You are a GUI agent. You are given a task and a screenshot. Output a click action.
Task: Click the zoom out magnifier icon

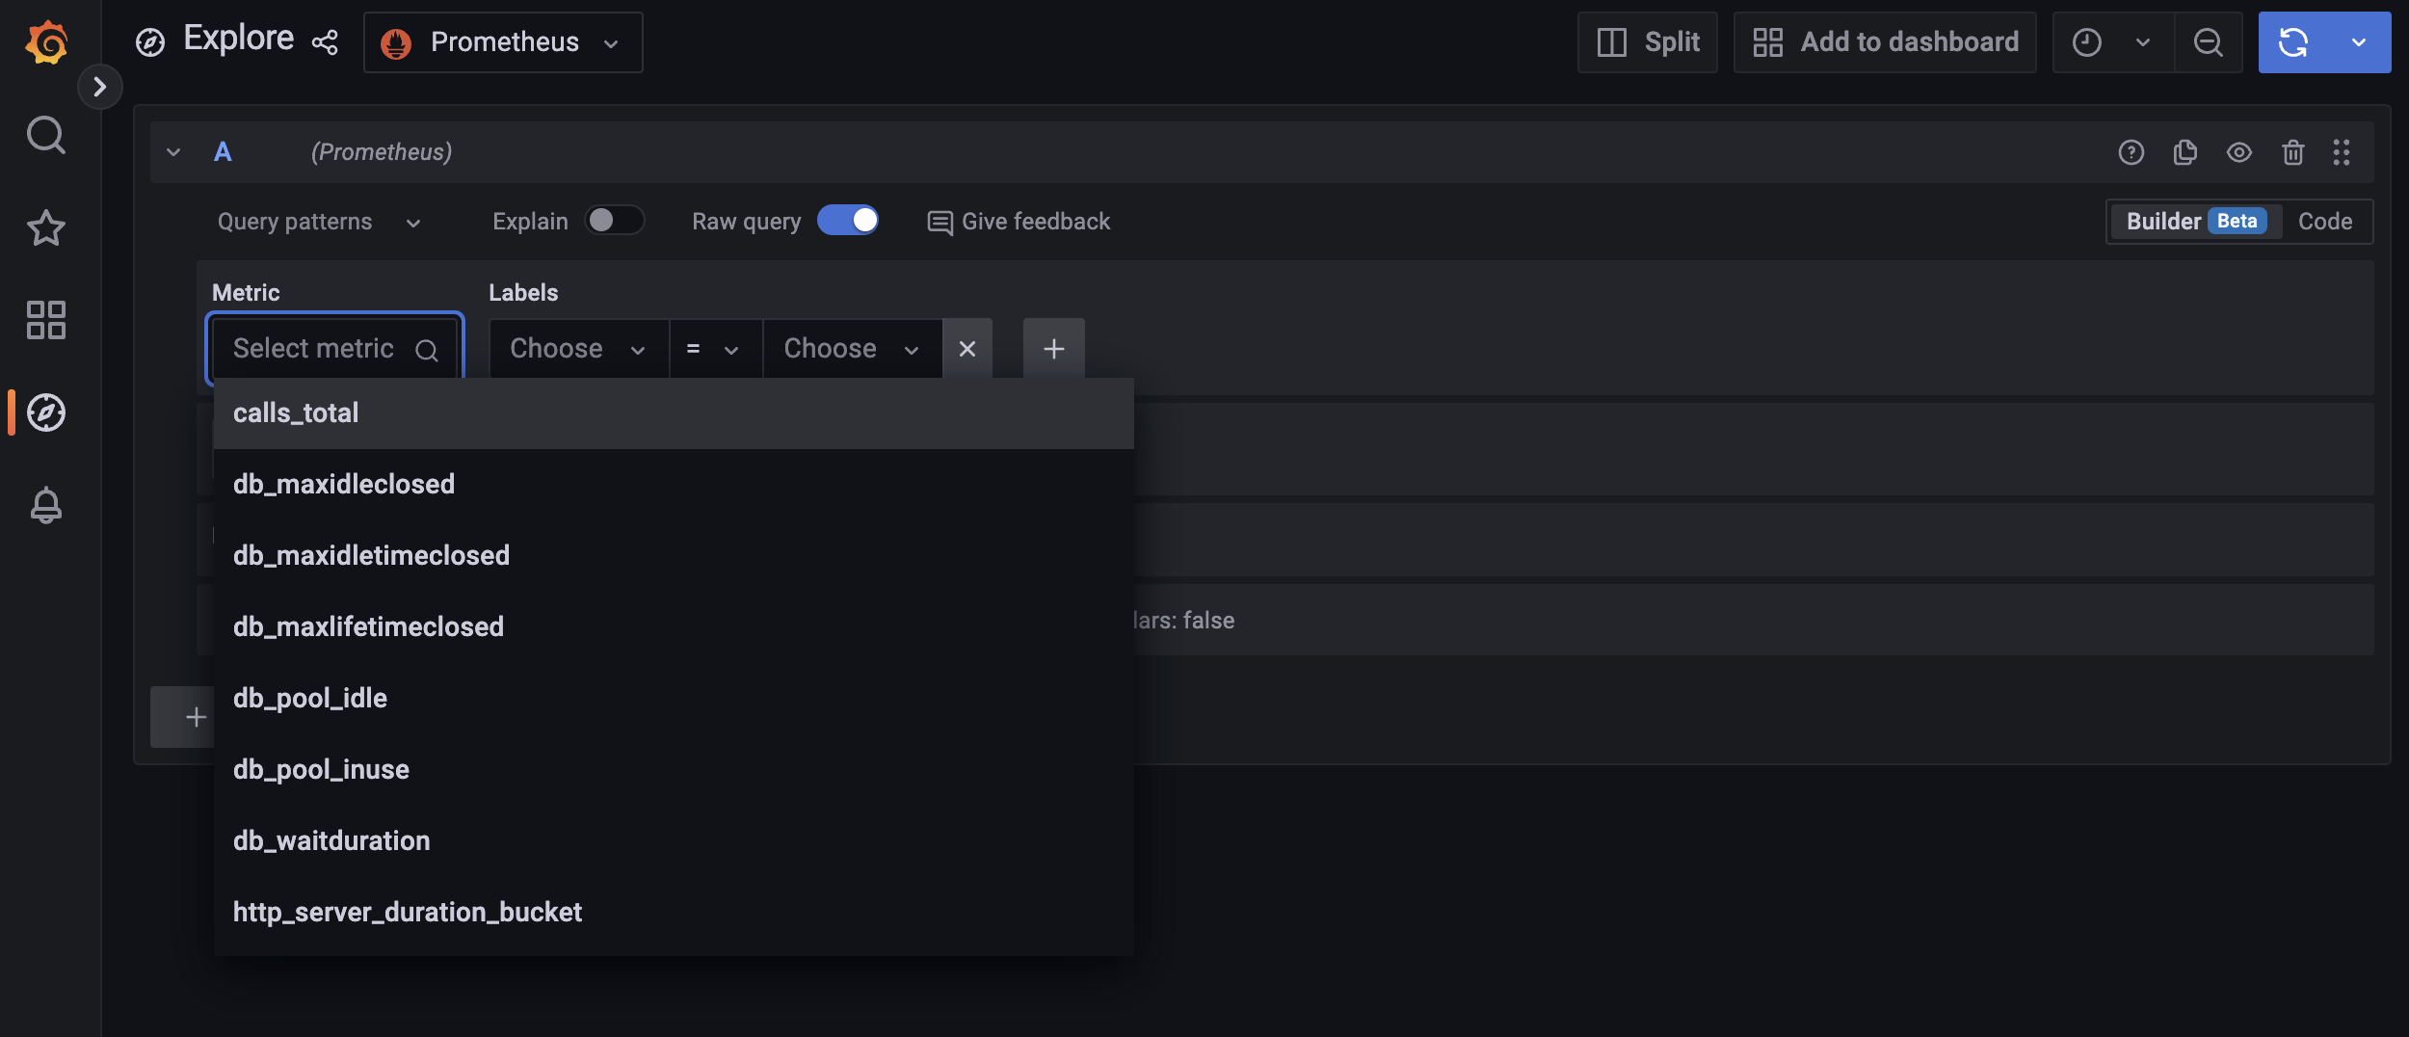(2208, 42)
